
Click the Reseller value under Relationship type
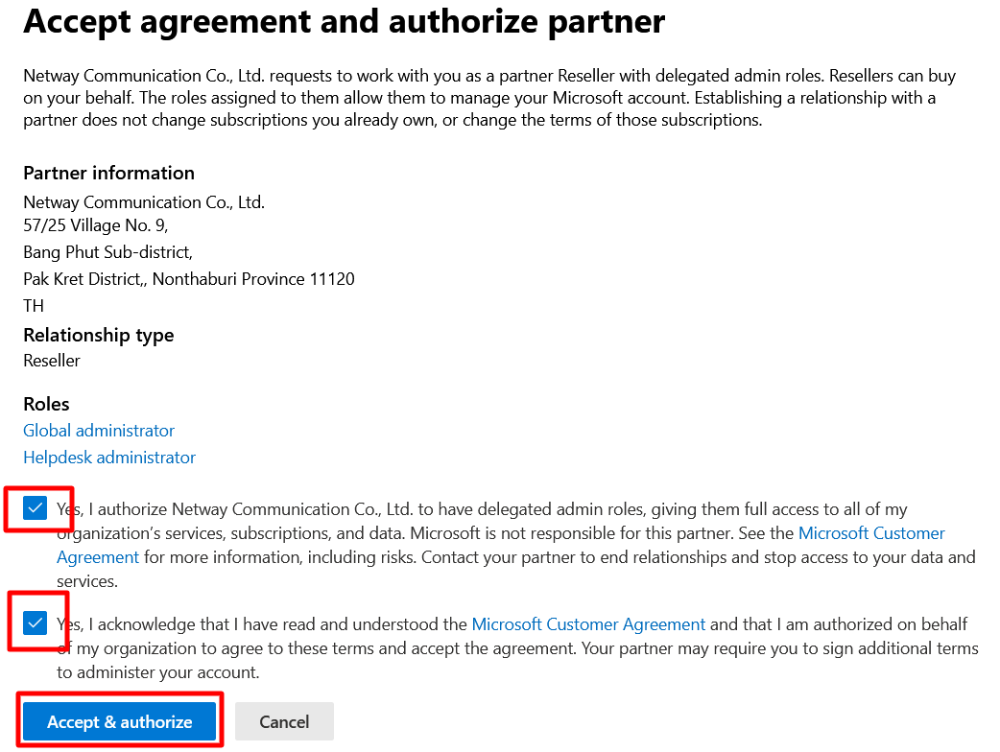tap(52, 361)
